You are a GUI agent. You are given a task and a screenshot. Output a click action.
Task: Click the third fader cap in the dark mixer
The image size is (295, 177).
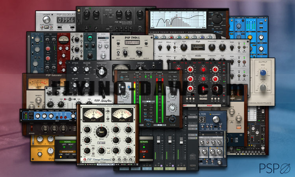[x=181, y=140]
